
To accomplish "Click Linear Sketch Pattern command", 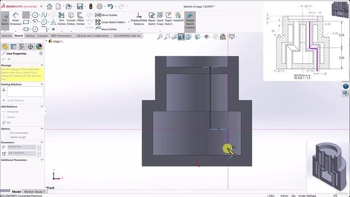I will tap(110, 22).
